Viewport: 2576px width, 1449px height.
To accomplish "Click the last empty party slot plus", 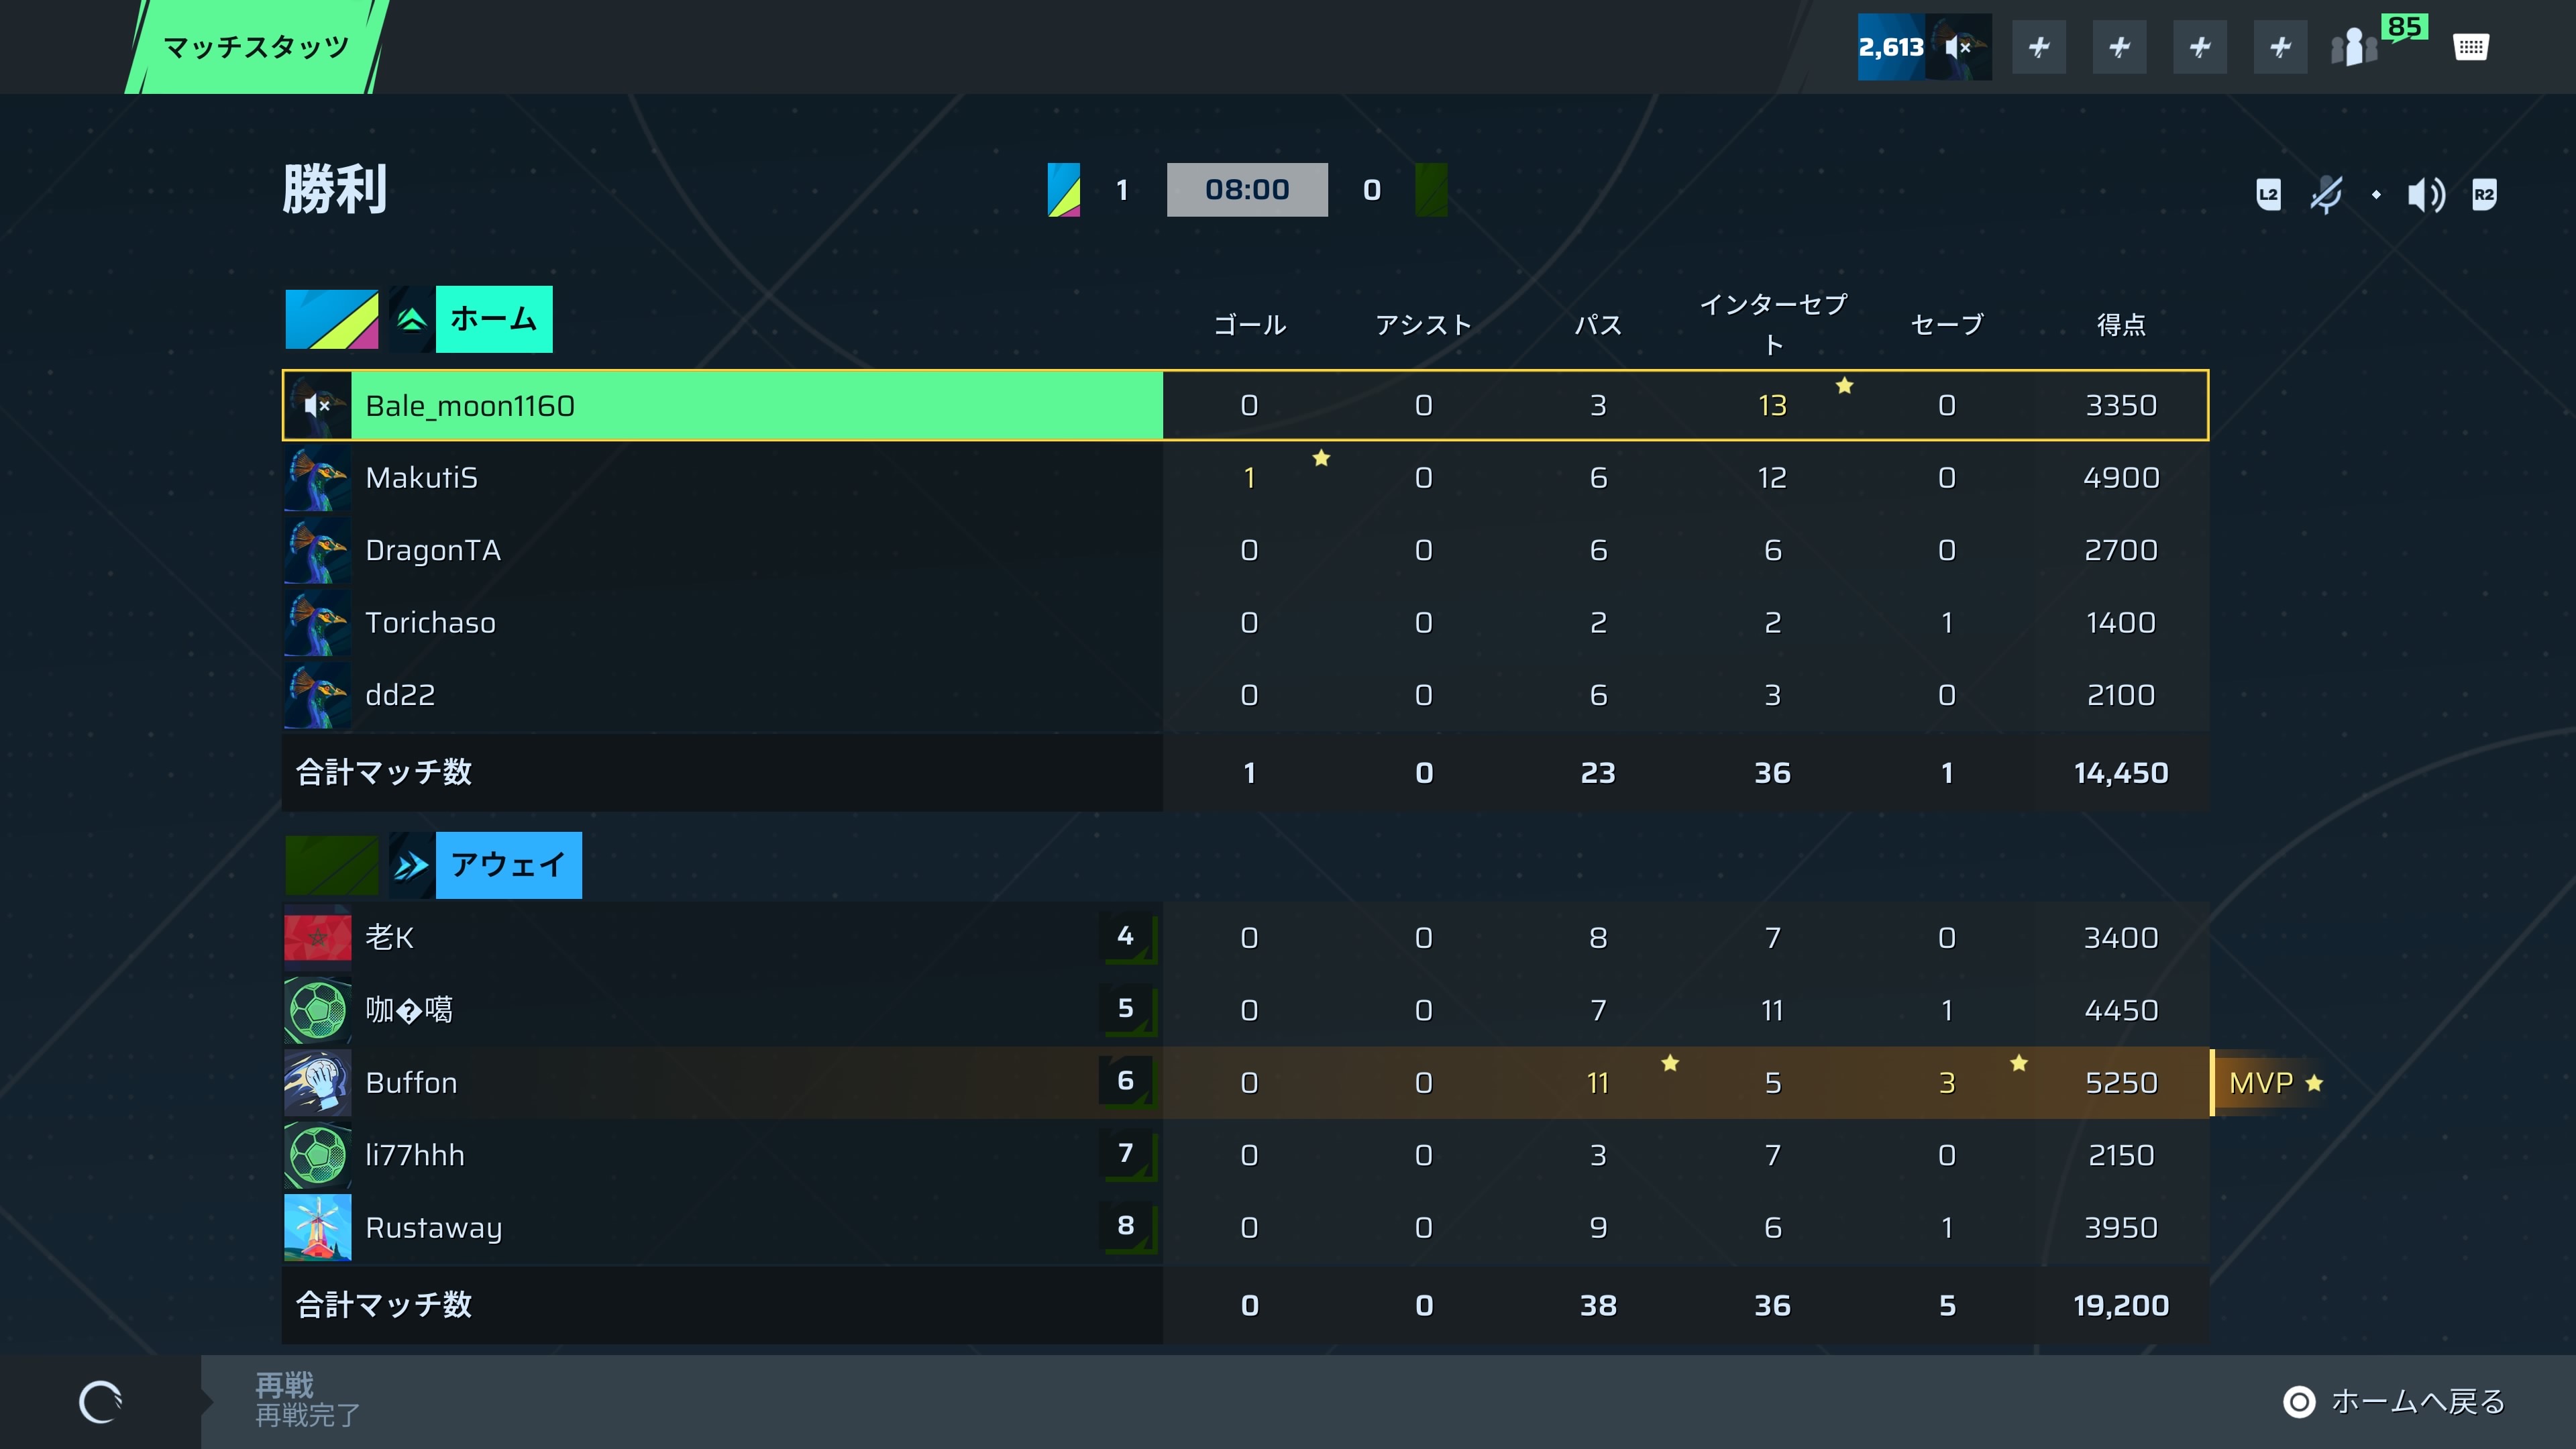I will 2280,47.
